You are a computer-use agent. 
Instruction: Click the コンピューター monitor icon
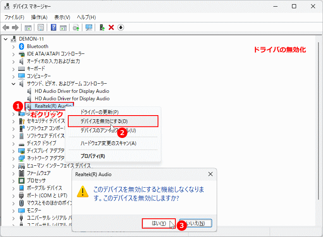22,76
